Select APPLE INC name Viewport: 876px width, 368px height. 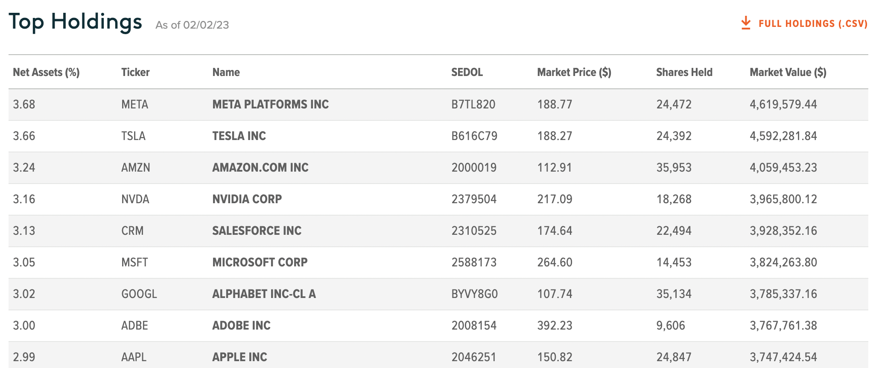pos(240,357)
